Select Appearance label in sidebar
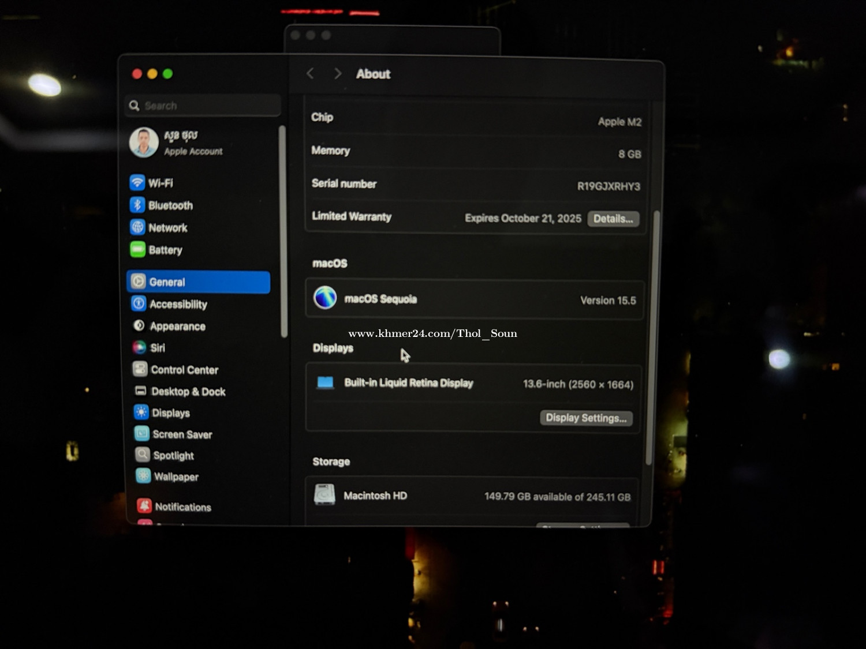This screenshot has width=866, height=649. pyautogui.click(x=178, y=326)
